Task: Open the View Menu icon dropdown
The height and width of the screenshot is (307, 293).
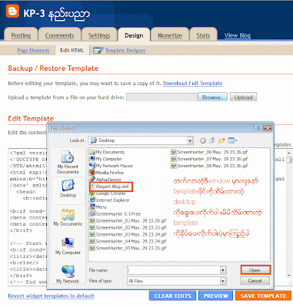Action: [x=232, y=140]
